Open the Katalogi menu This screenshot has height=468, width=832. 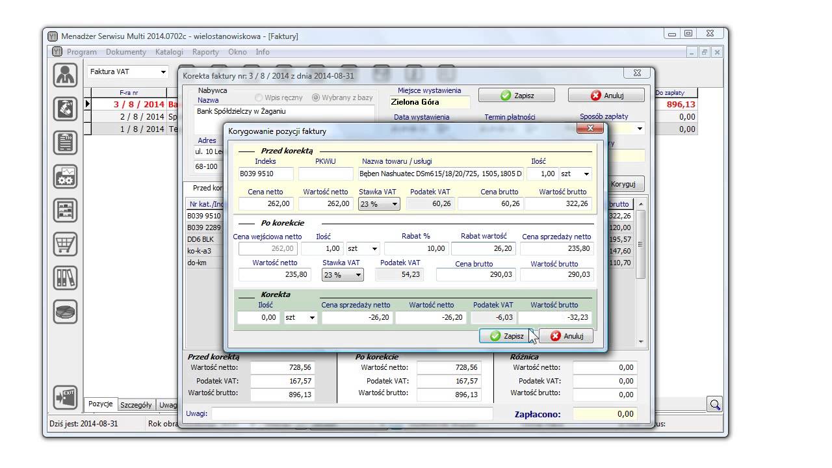click(169, 52)
